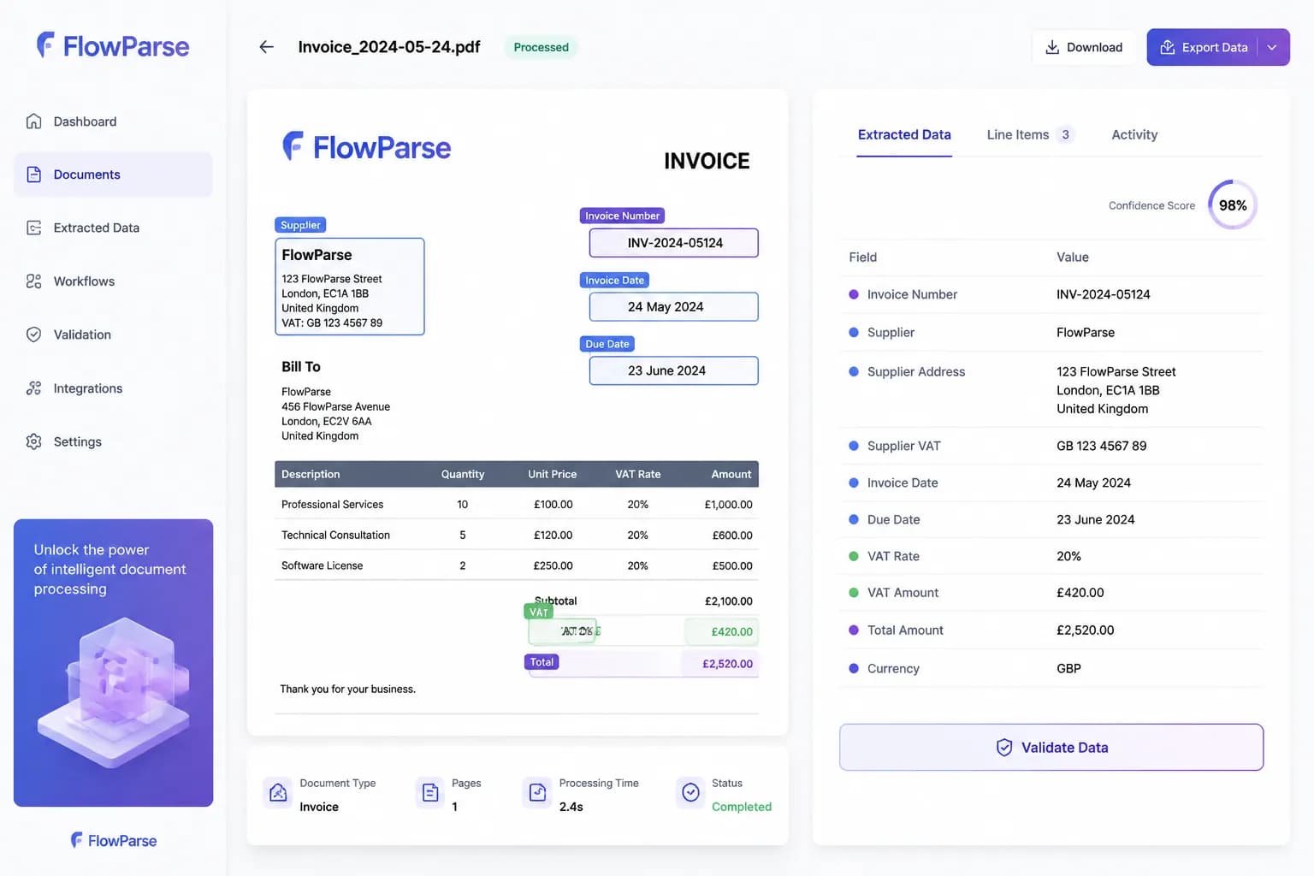Click the Invoice Number tag label on invoice
Viewport: 1314px width, 876px height.
(x=622, y=216)
